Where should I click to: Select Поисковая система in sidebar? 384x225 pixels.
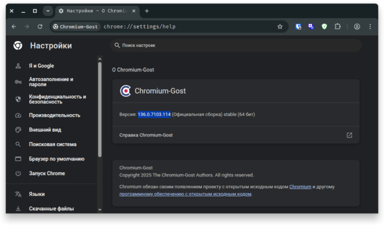coord(51,144)
